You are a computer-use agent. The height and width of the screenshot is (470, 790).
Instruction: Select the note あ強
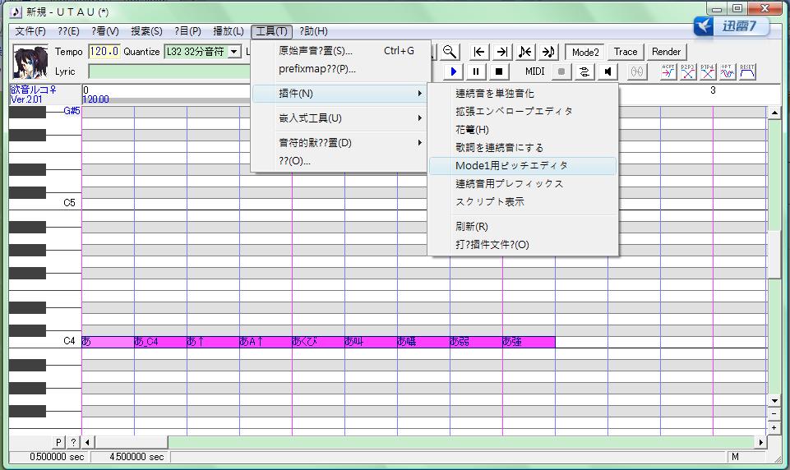[x=529, y=342]
